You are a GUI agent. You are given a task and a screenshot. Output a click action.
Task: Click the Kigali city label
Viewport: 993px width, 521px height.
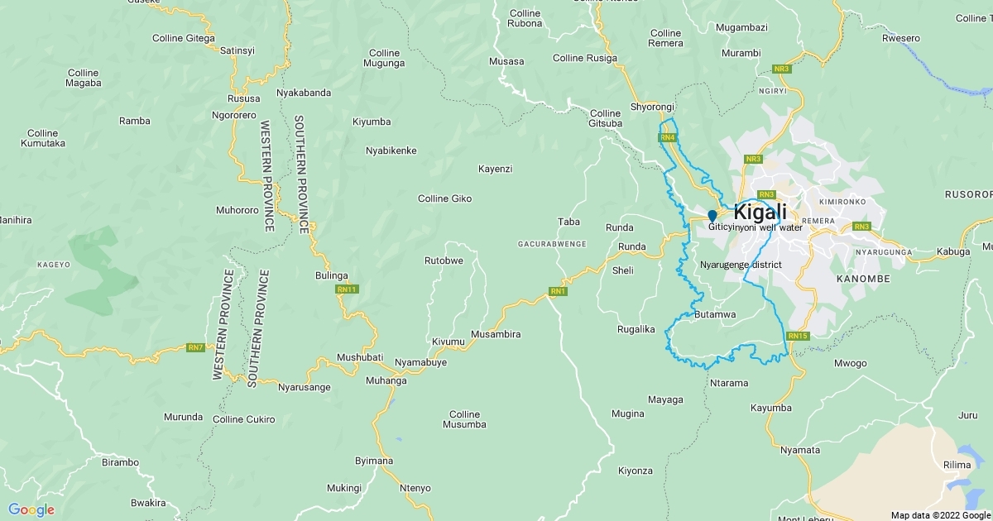point(760,212)
